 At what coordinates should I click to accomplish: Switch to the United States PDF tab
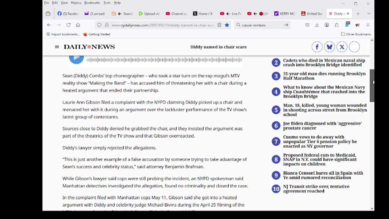(x=312, y=14)
